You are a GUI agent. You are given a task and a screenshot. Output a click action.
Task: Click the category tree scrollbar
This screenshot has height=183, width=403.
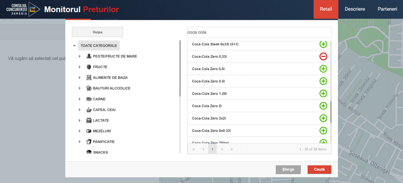pyautogui.click(x=180, y=68)
